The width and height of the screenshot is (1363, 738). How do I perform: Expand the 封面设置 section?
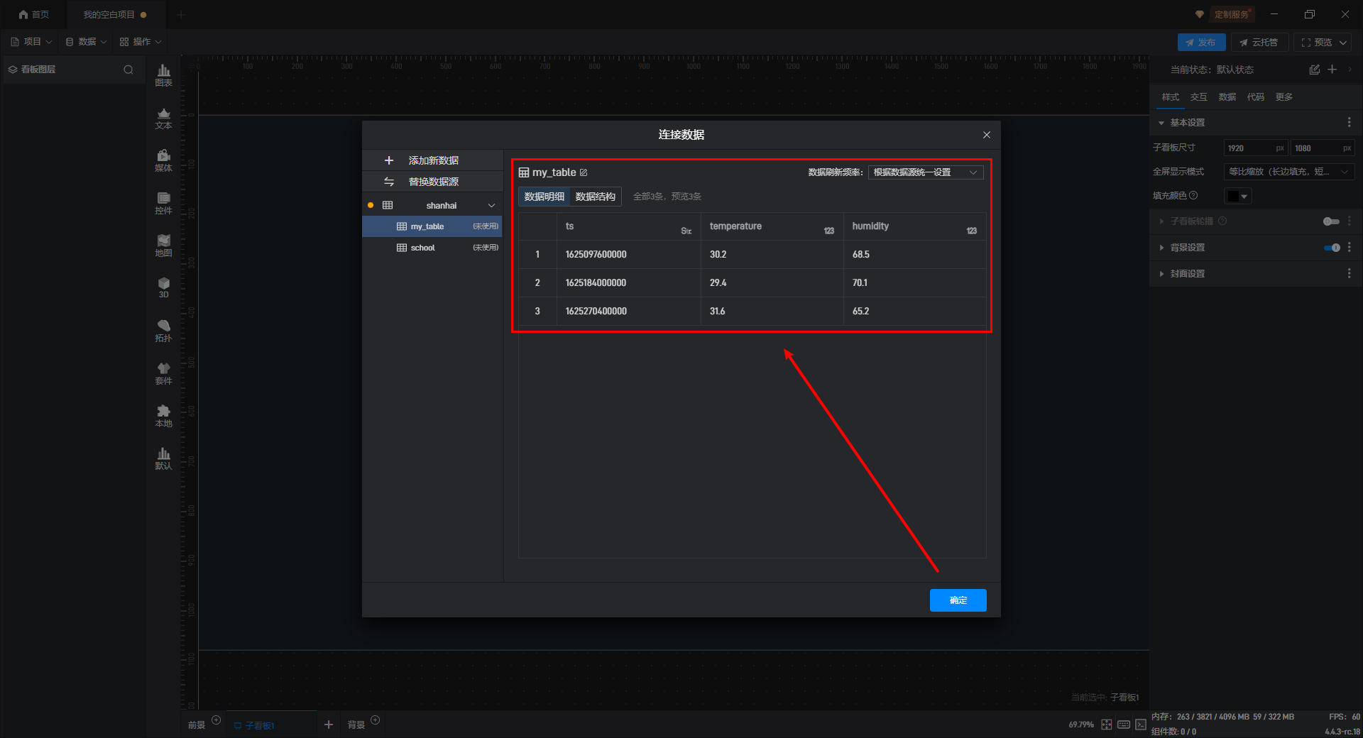[x=1161, y=274]
